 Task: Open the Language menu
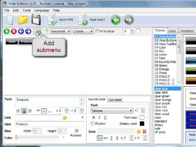coord(42,10)
